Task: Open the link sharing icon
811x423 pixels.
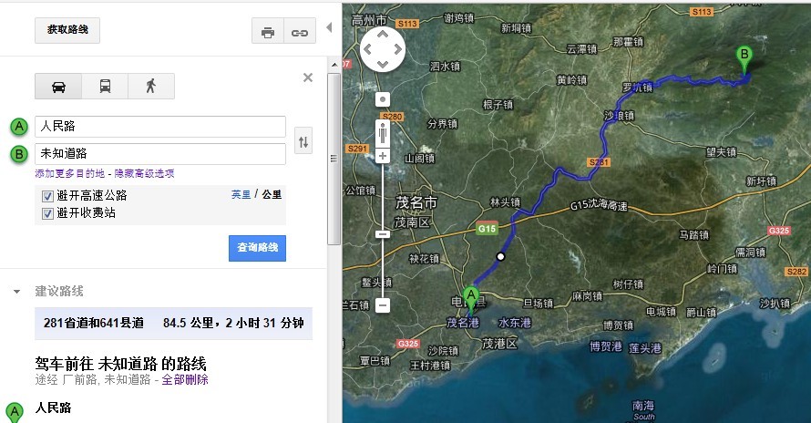Action: coord(299,32)
